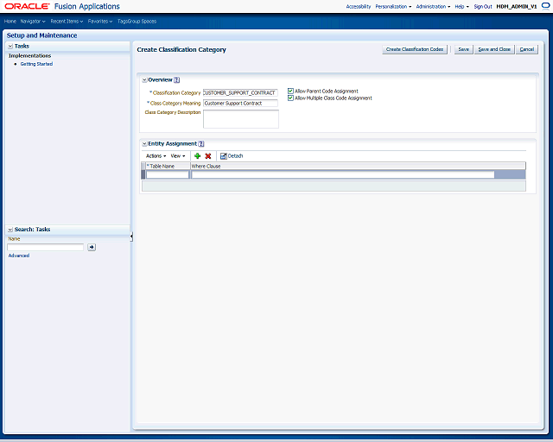Collapse the left pane splitter arrow
This screenshot has height=442, width=553.
click(x=131, y=237)
